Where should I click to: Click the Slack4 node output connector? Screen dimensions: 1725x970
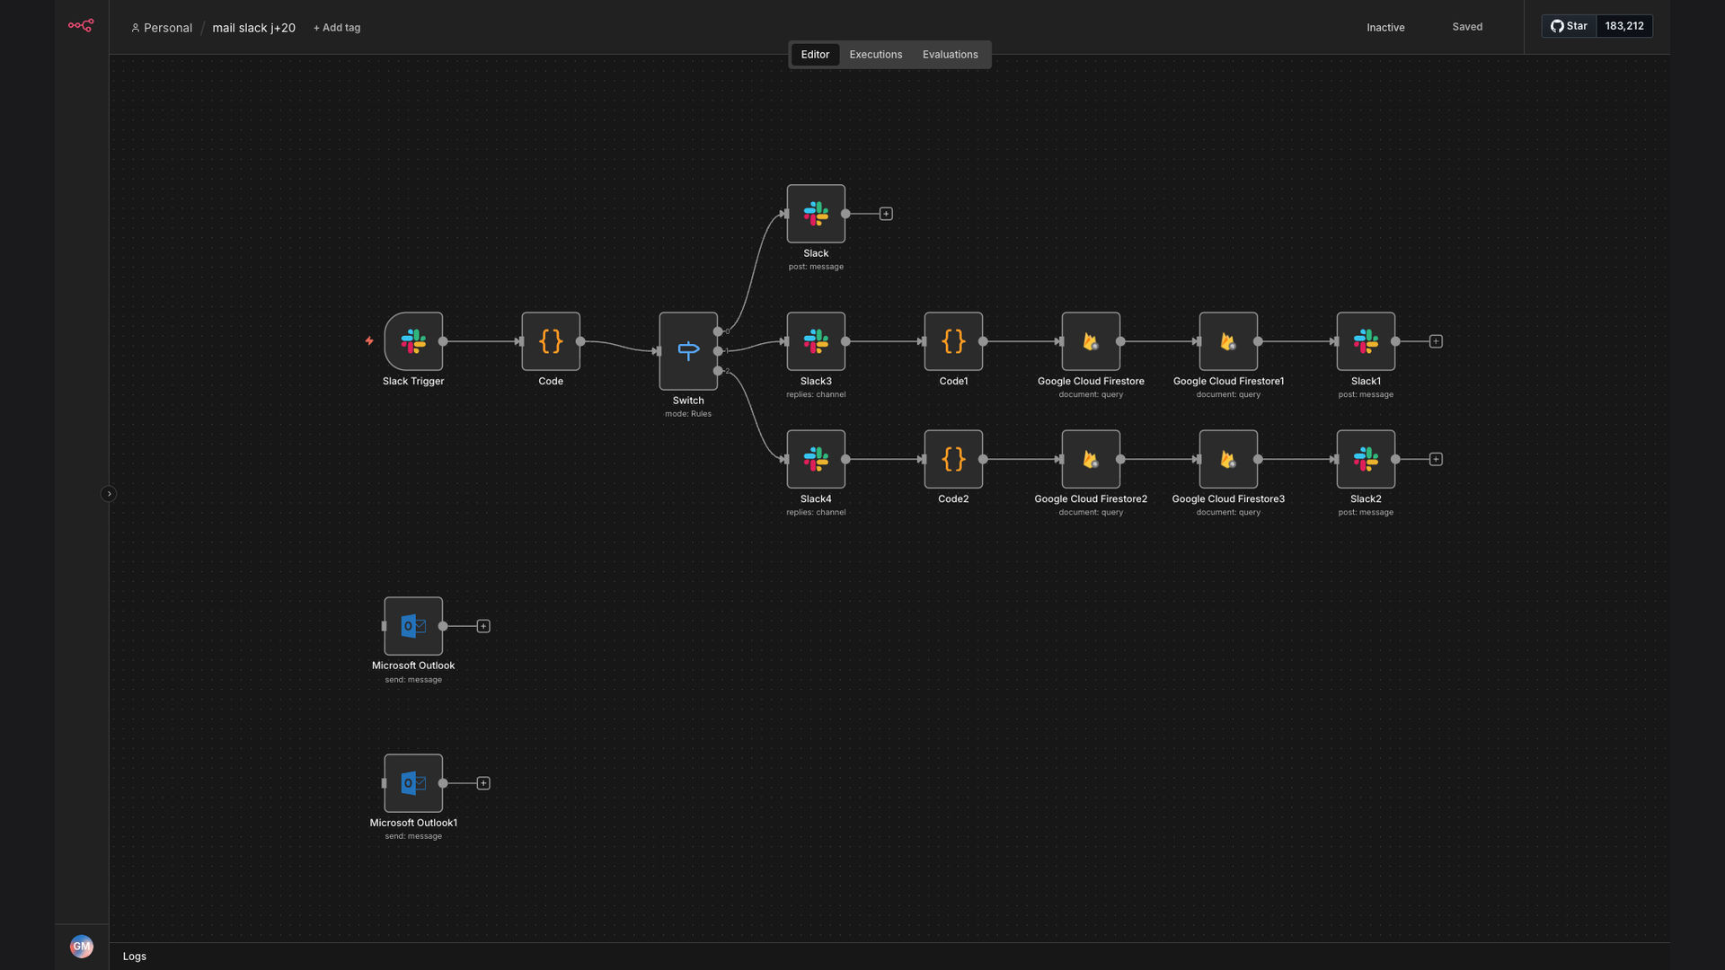pyautogui.click(x=845, y=459)
